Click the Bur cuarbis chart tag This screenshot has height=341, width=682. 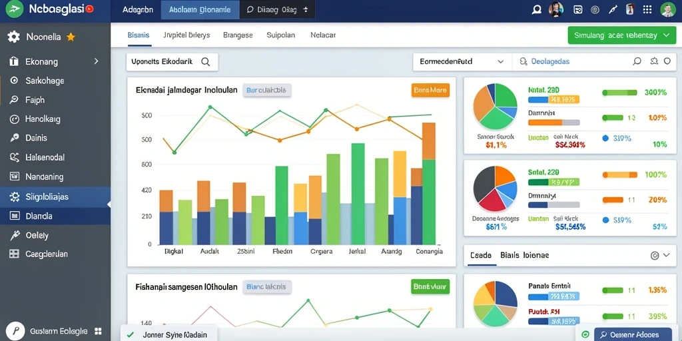[x=266, y=90]
